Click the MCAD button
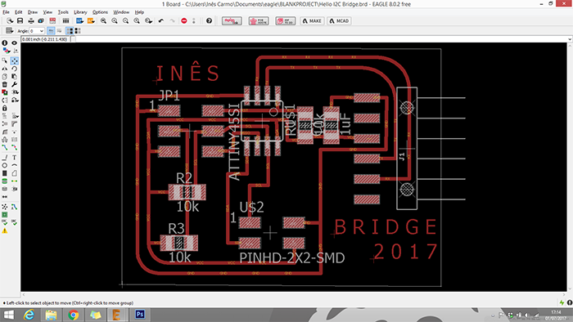Screen dimensions: 573x322 pyautogui.click(x=339, y=20)
